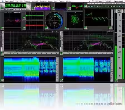This screenshot has height=110, width=125.
Task: Open the Apple menu
Action: point(3,1)
